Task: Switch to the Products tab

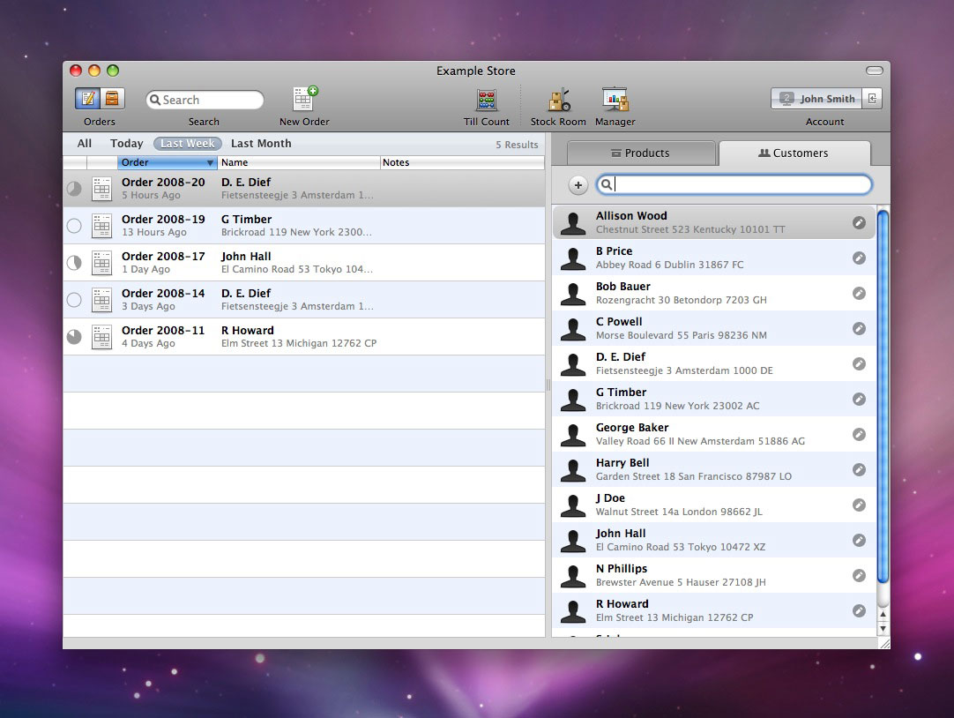Action: tap(641, 153)
